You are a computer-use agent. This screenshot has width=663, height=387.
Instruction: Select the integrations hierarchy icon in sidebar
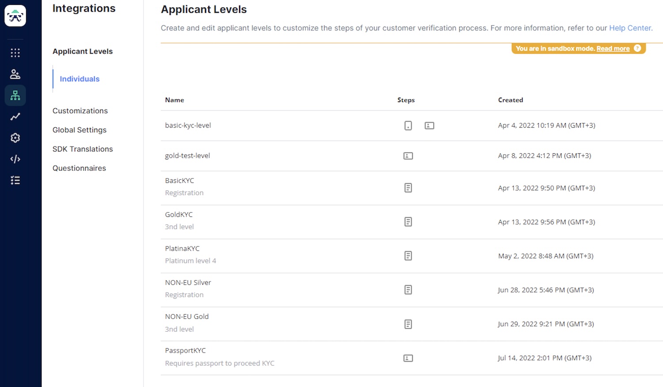click(x=15, y=95)
